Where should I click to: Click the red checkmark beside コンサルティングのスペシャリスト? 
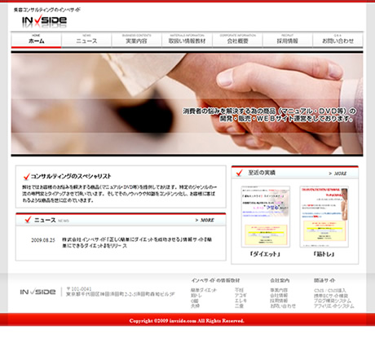click(26, 177)
